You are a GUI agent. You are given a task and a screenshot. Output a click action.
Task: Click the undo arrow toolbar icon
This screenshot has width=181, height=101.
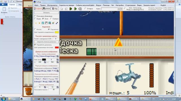click(x=62, y=9)
